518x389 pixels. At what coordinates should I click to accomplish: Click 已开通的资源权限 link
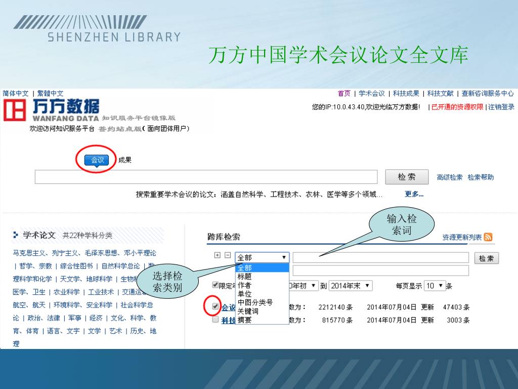pos(457,107)
